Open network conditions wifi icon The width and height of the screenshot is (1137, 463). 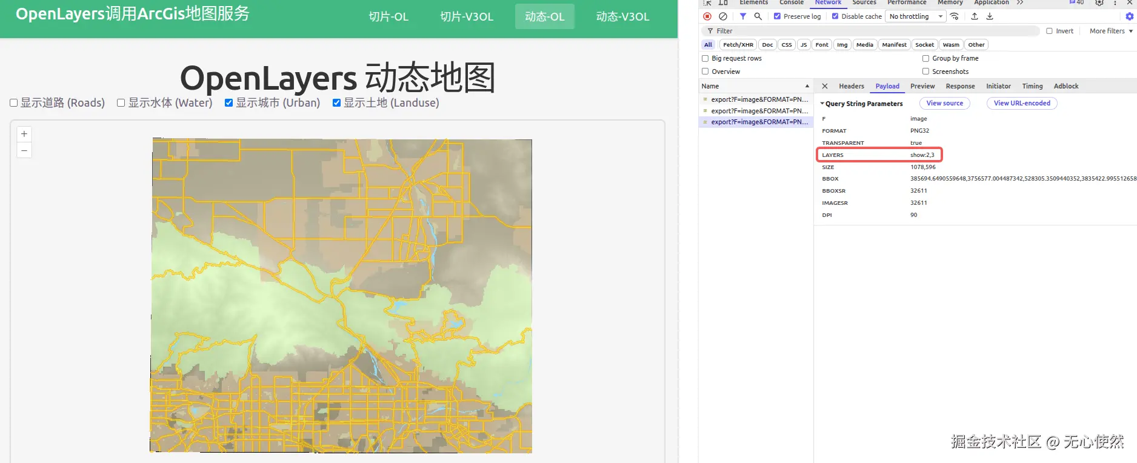[x=955, y=16]
